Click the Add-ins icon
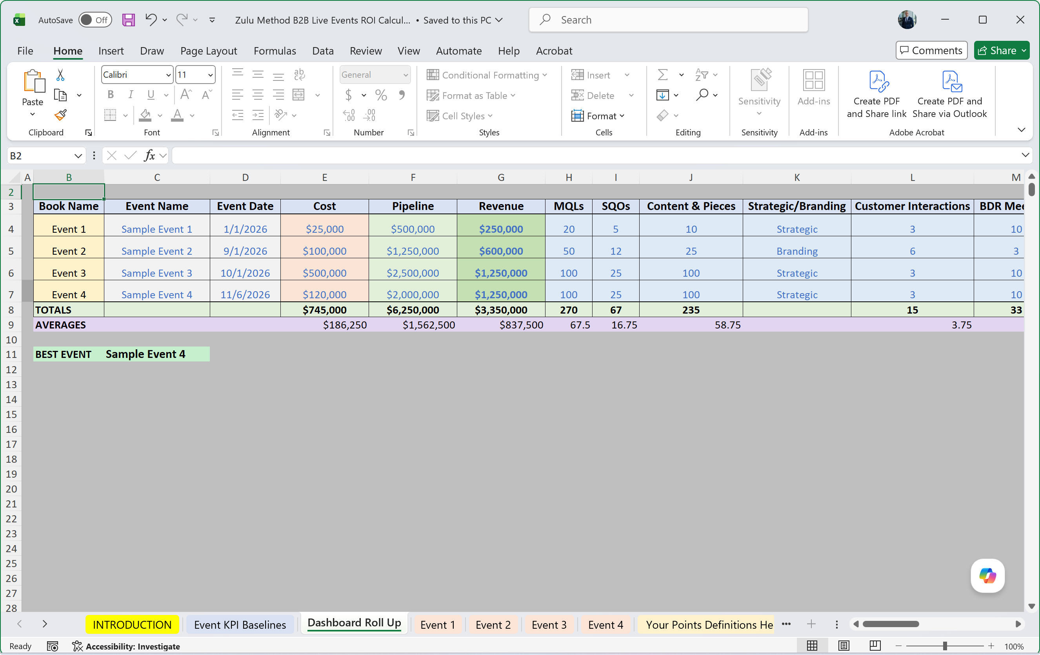Viewport: 1040px width, 655px height. point(814,80)
